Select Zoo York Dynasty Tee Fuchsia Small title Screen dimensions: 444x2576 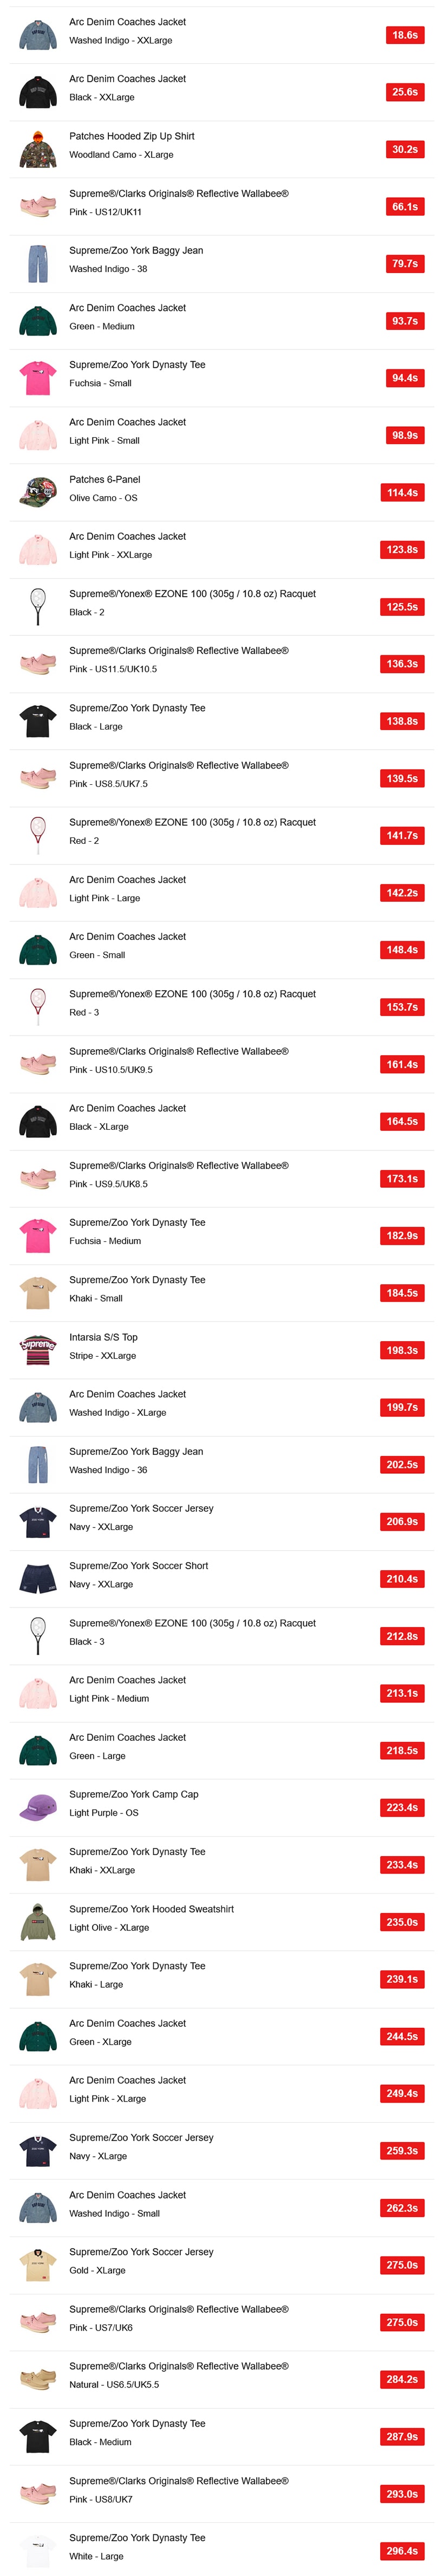[137, 365]
